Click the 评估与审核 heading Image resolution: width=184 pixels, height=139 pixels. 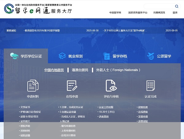coord(111,96)
